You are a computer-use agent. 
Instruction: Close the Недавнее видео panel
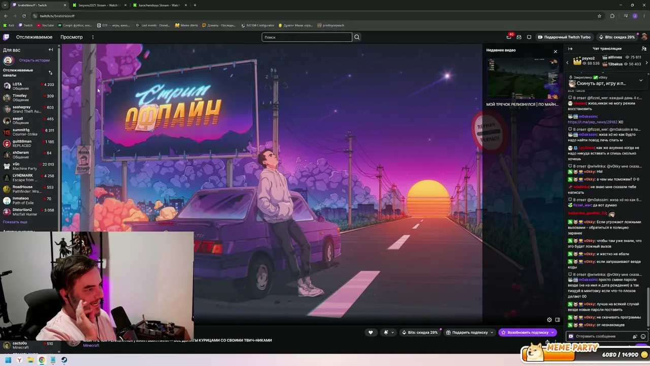(x=555, y=51)
